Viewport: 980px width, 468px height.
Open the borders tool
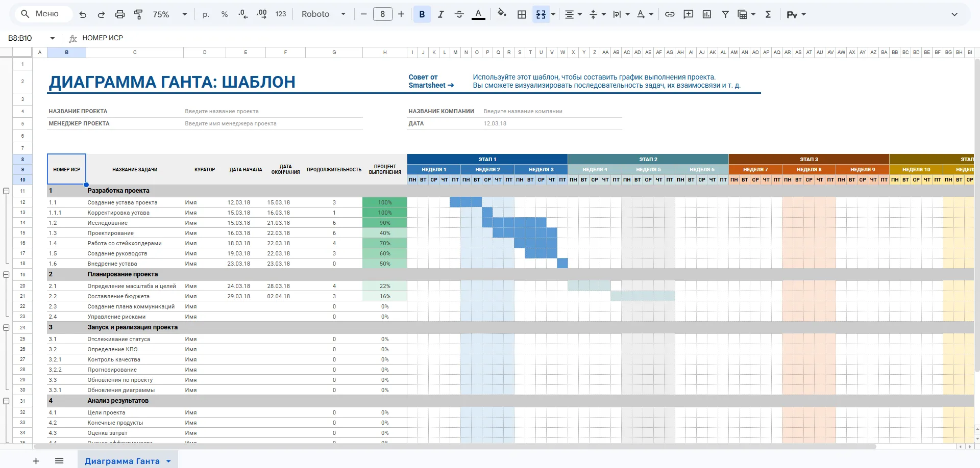pos(522,14)
